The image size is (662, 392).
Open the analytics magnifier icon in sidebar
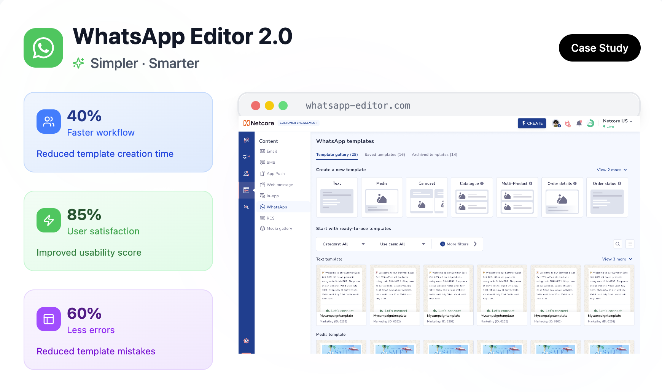pos(246,207)
